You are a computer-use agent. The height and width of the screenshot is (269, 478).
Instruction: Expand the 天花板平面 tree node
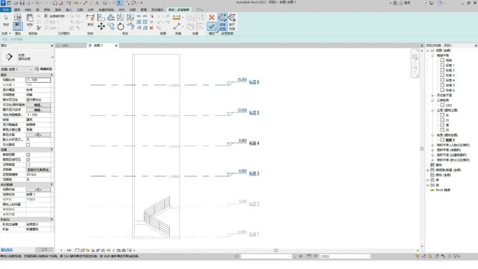(432, 95)
